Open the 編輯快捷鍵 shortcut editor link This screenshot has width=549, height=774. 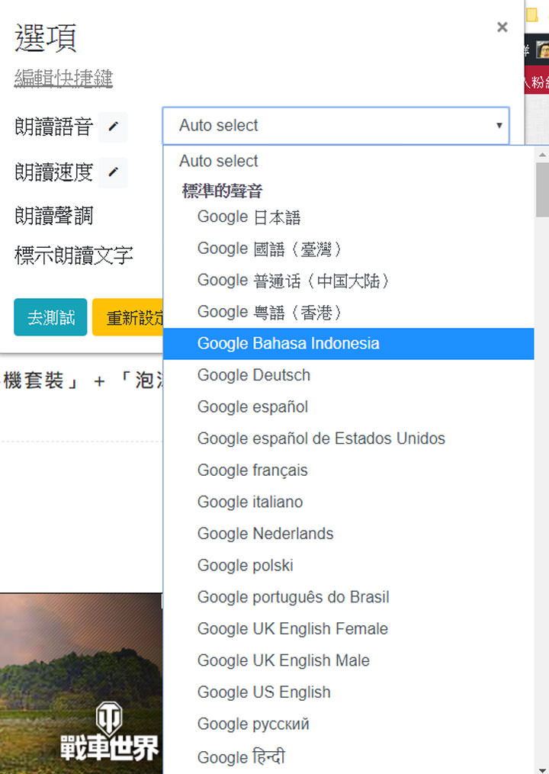click(x=64, y=78)
